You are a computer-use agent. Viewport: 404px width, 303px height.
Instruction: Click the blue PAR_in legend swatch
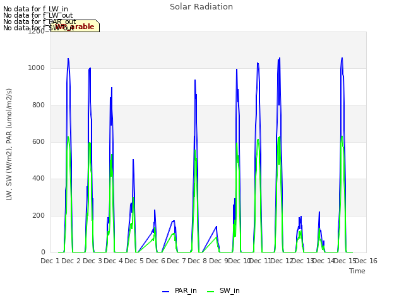tap(165, 292)
